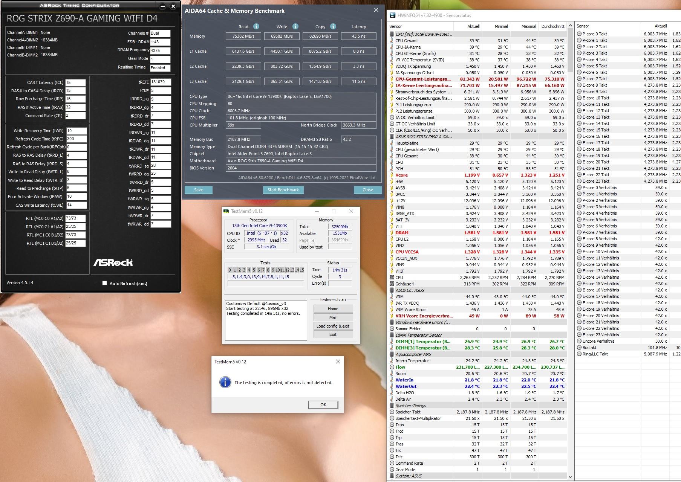The height and width of the screenshot is (482, 681).
Task: Click the icon on the Uncore Verhältnis row
Action: tap(579, 341)
